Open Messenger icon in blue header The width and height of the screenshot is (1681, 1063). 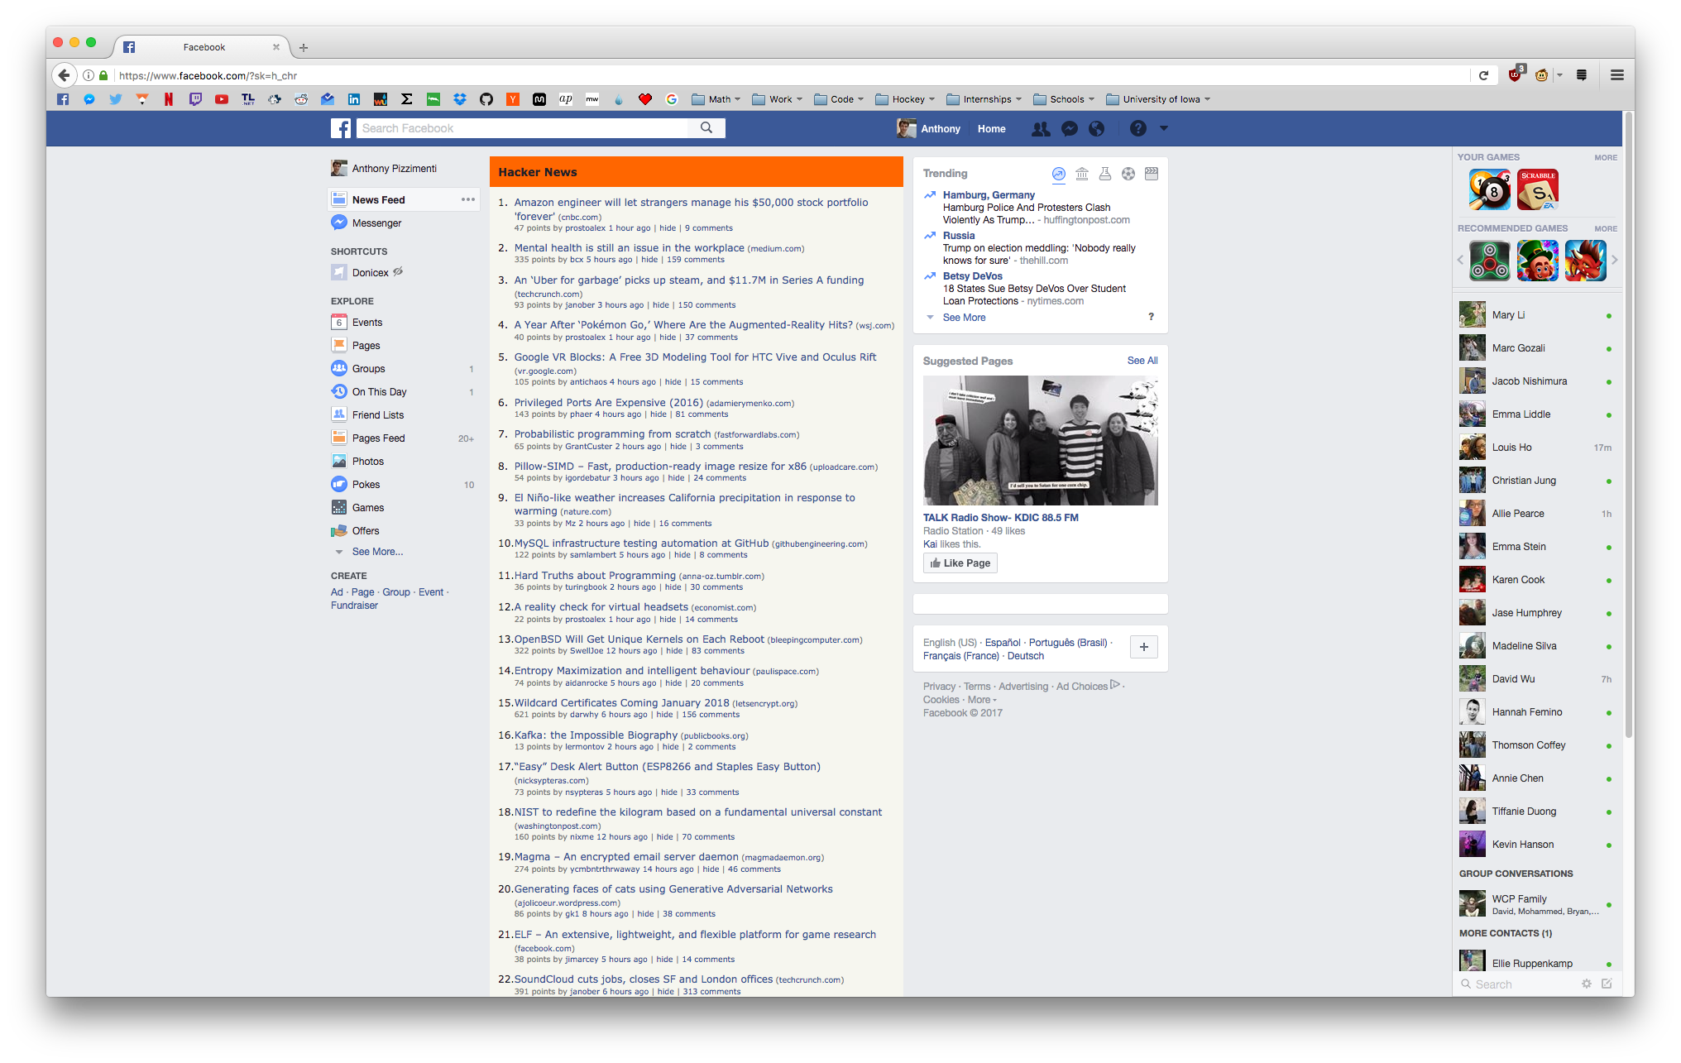point(1069,129)
